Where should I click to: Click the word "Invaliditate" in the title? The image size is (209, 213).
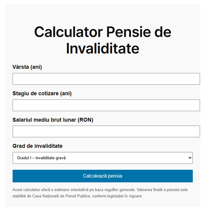[x=102, y=48]
